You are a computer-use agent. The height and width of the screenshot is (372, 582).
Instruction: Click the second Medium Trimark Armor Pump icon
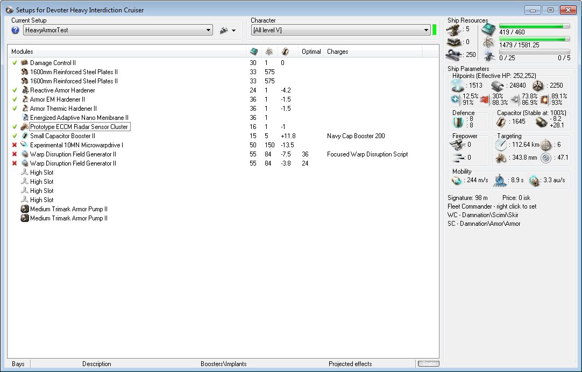[25, 218]
